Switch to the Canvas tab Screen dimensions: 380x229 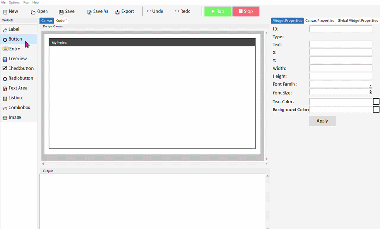[47, 20]
